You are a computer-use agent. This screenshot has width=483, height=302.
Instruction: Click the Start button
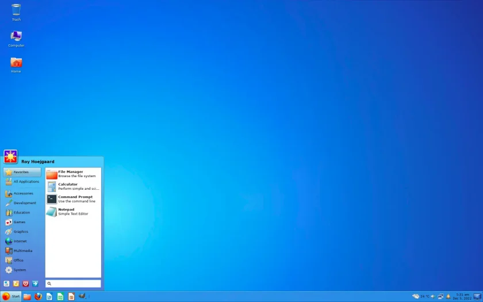click(x=11, y=296)
